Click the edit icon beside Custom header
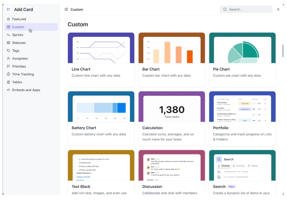The image size is (287, 201). (66, 9)
